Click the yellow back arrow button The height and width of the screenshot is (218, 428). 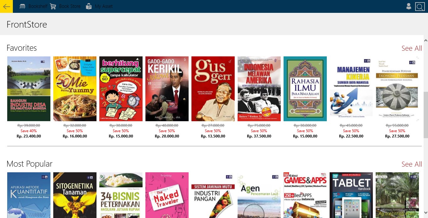[6, 6]
